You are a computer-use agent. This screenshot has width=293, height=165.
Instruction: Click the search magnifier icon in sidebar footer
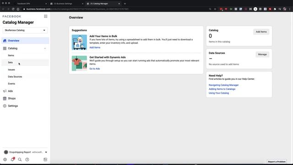(20, 159)
